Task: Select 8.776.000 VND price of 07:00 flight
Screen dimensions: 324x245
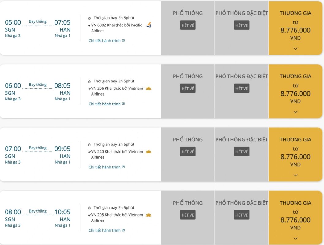Action: point(295,160)
